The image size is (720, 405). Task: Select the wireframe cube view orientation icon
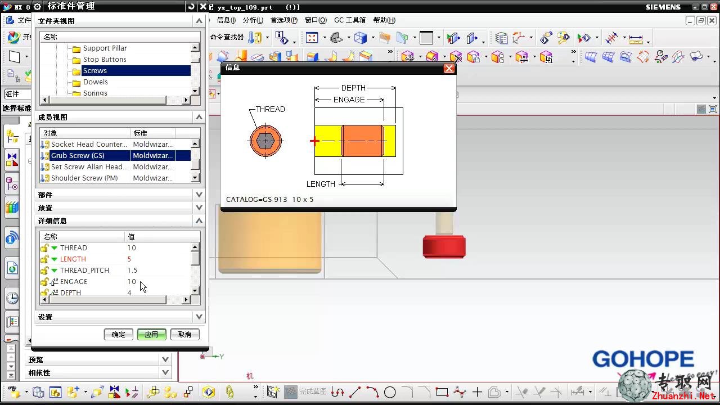(x=361, y=38)
